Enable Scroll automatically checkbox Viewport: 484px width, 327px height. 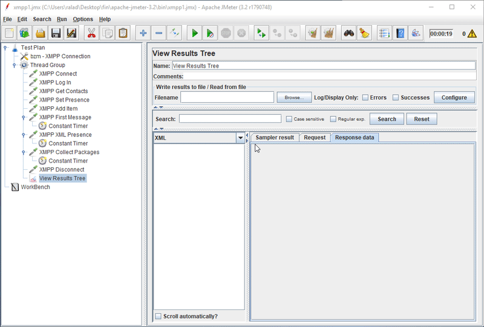(158, 316)
